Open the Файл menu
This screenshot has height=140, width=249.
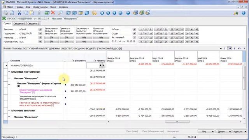point(10,7)
